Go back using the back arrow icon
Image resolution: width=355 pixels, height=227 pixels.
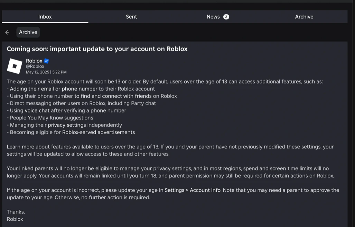[x=7, y=32]
